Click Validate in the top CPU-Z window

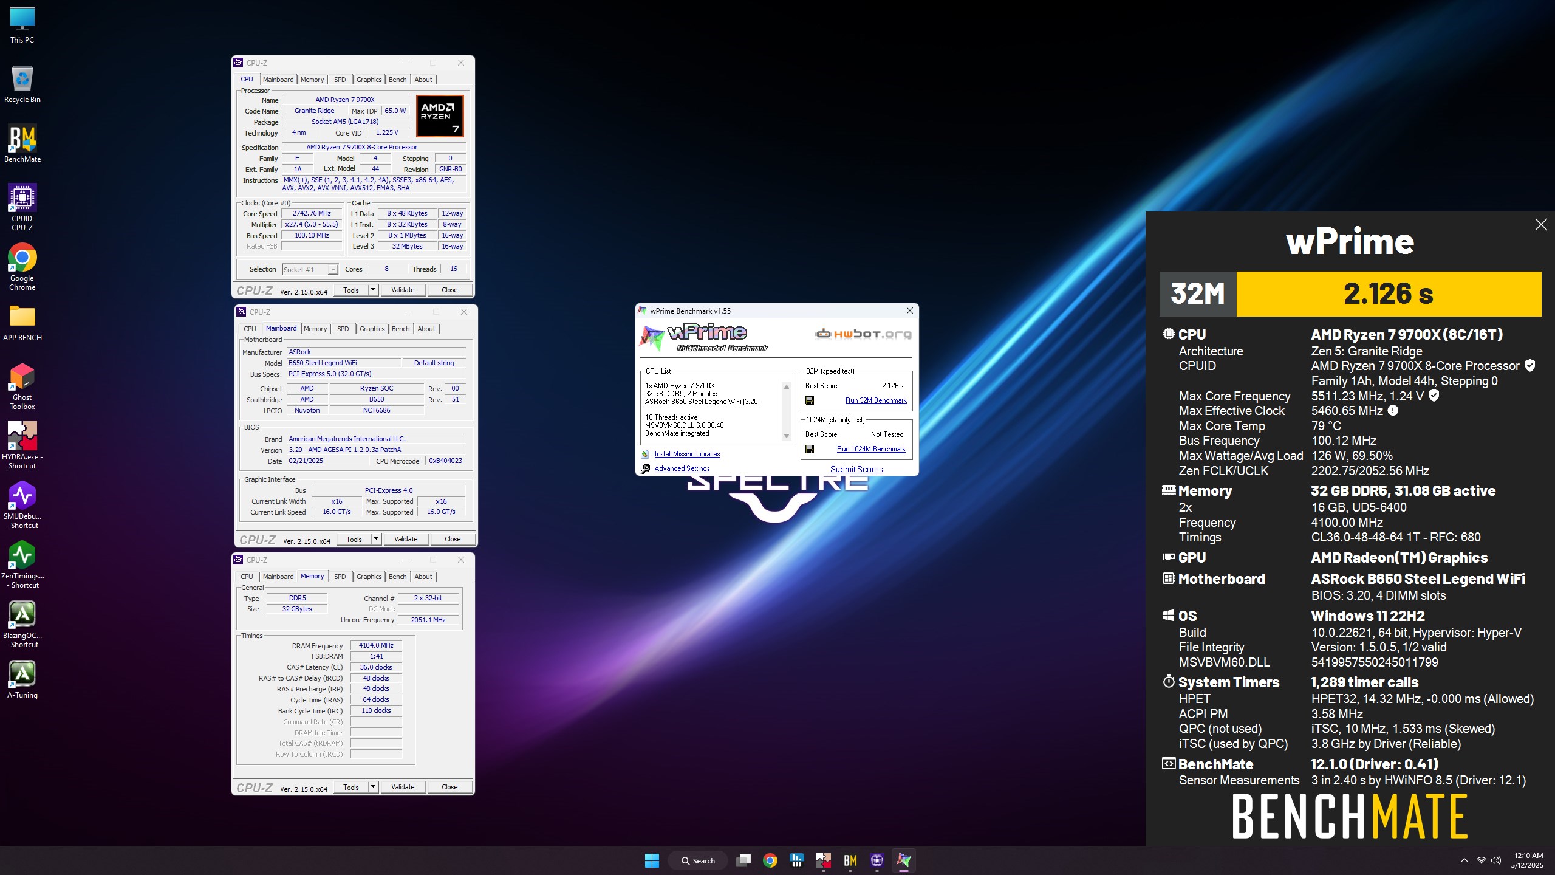[403, 290]
